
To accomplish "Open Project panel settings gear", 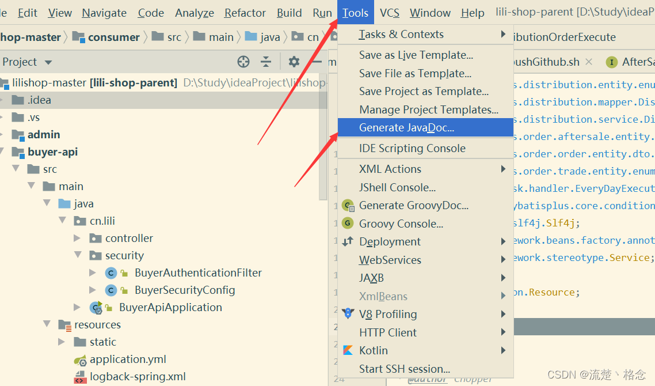I will click(294, 62).
